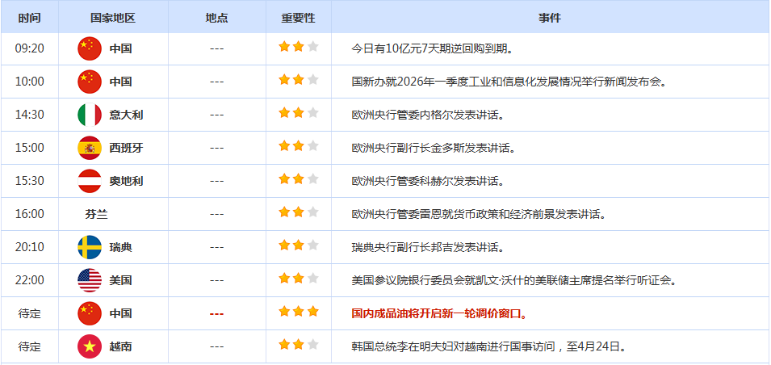This screenshot has width=771, height=365.
Task: Select the 事件 column header
Action: coord(550,18)
